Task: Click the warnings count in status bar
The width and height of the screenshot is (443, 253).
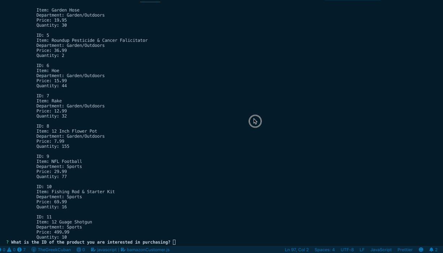Action: coord(11,250)
